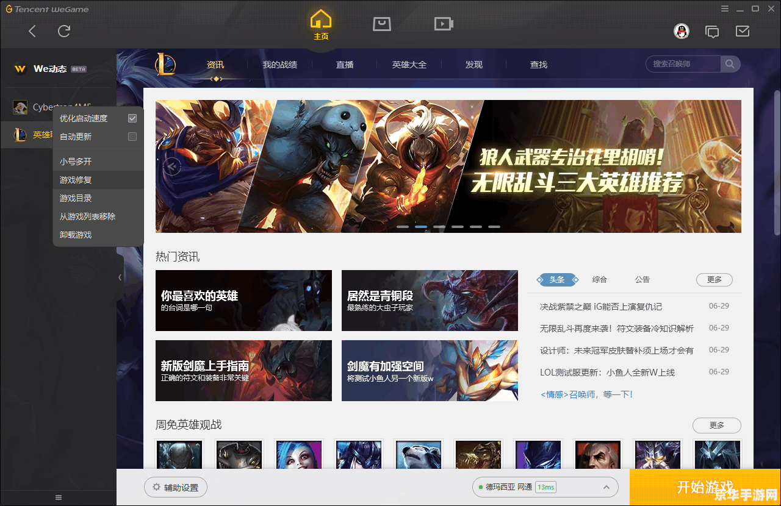
Task: Open the chat bubbles icon
Action: (712, 31)
